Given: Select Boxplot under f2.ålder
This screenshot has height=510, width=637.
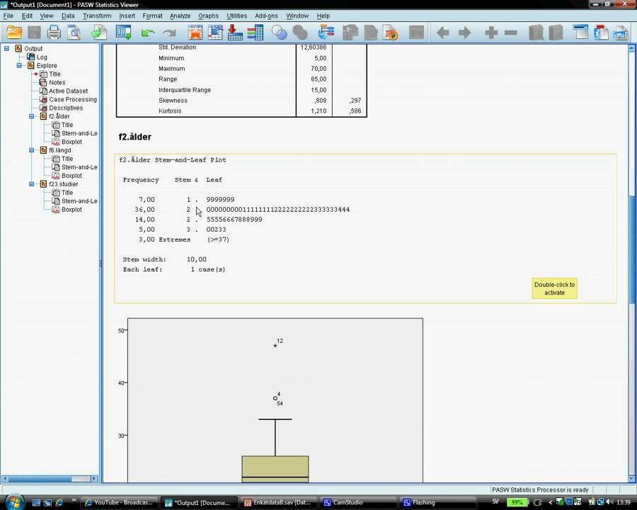Looking at the screenshot, I should pyautogui.click(x=71, y=142).
